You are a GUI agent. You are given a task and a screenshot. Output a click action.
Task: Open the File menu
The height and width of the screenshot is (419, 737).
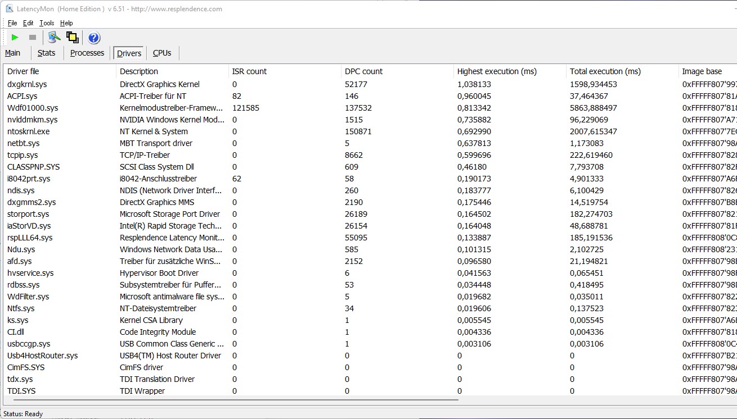(x=12, y=23)
